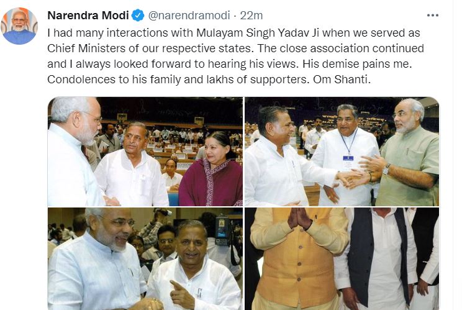This screenshot has height=310, width=462.
Task: Open the @narendramodi handle link
Action: click(x=189, y=16)
